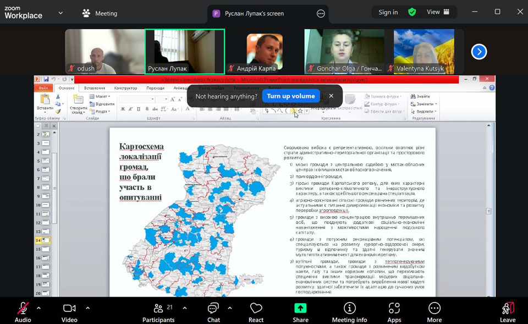528x324 pixels.
Task: Switch to the Meeting tab
Action: [100, 13]
